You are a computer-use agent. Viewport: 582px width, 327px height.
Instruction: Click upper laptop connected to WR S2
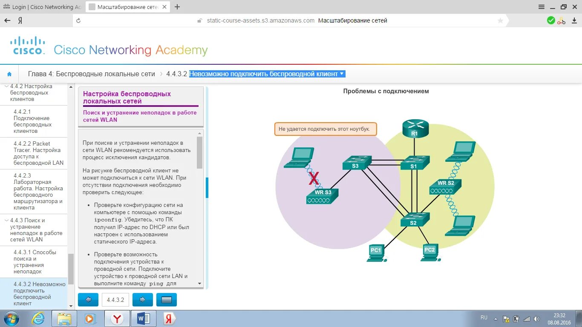[461, 152]
